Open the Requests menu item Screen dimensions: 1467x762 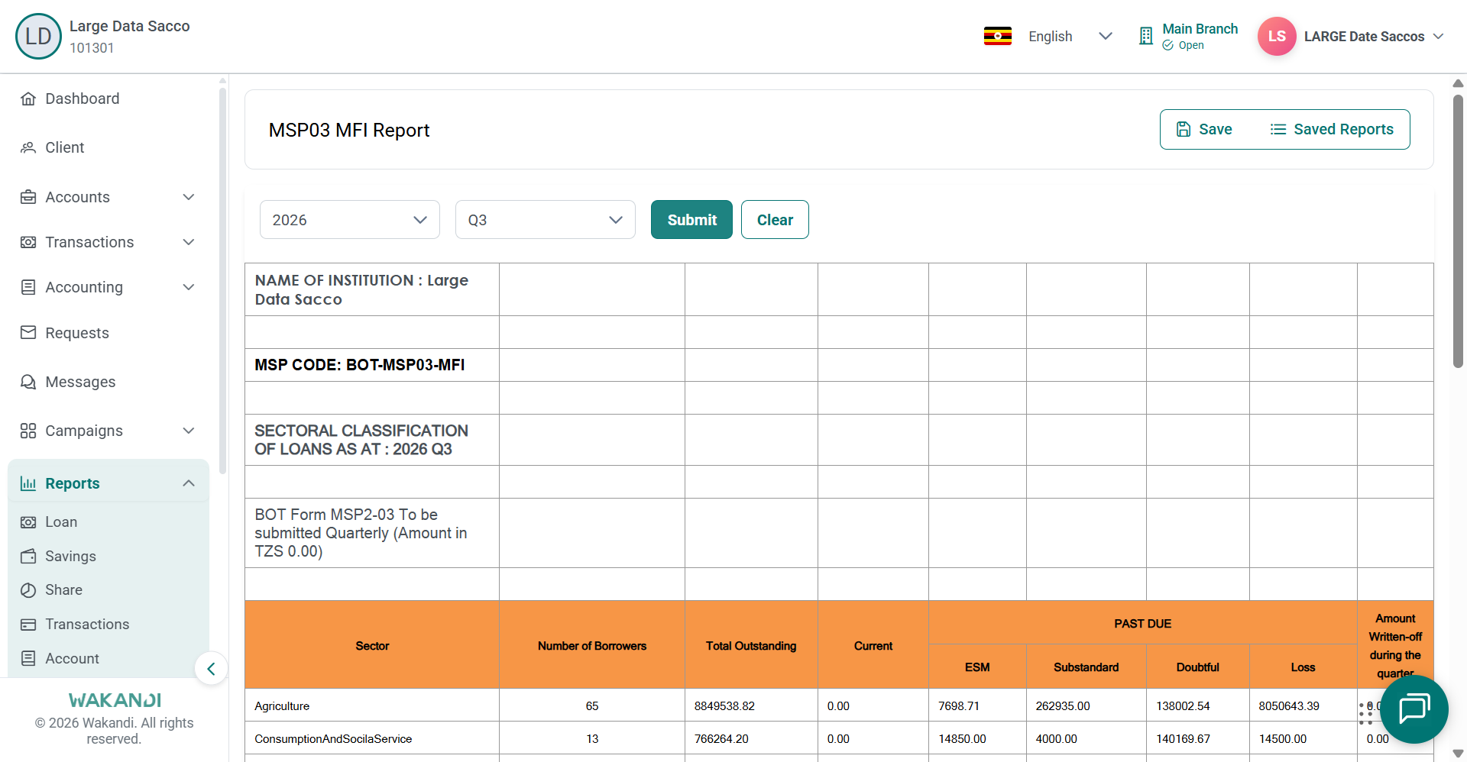tap(77, 333)
